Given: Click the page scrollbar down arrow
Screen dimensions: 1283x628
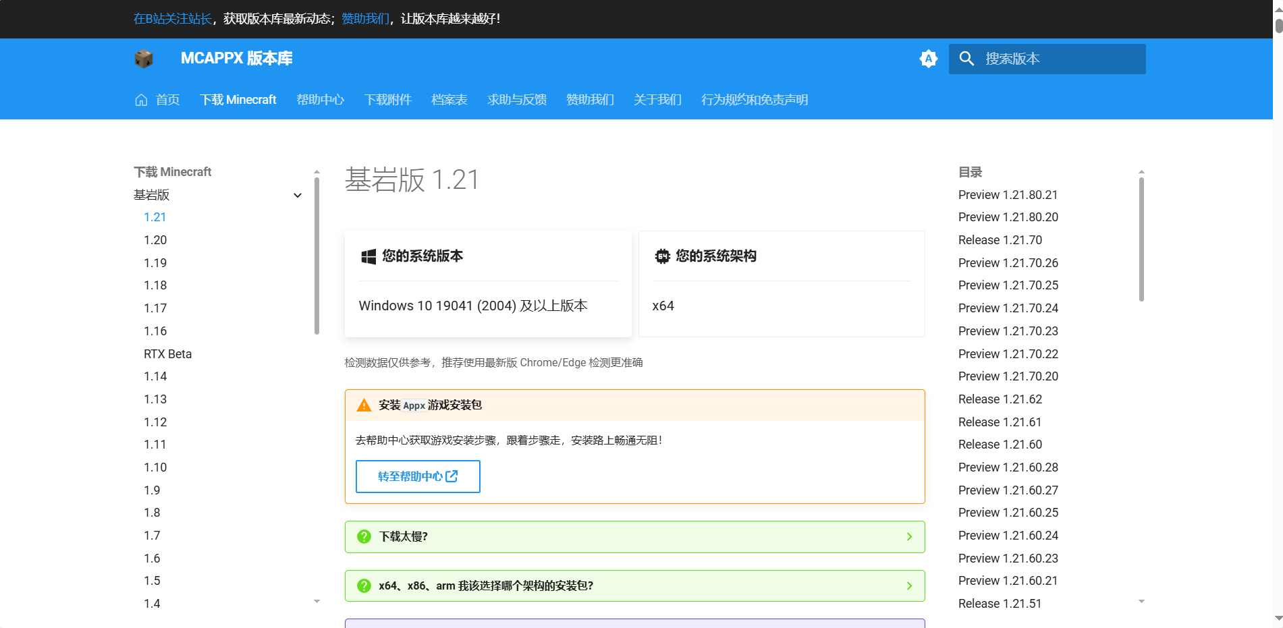Looking at the screenshot, I should click(1278, 618).
